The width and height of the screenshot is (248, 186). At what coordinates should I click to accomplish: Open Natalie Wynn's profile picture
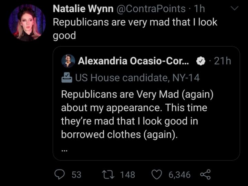(x=27, y=23)
